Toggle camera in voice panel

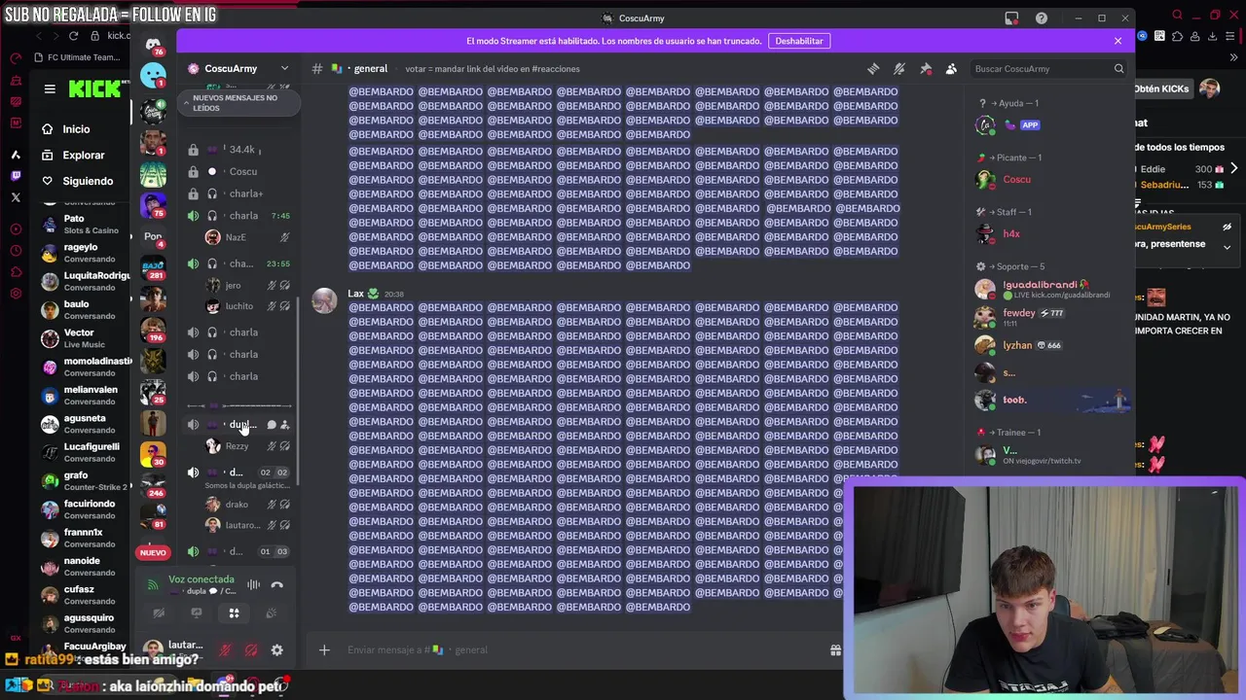[x=159, y=613]
